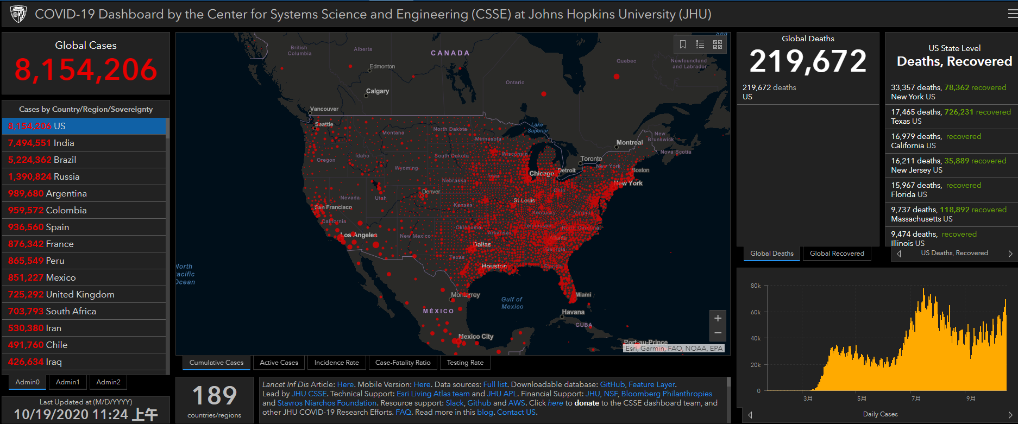Click the Texas US deaths row
The width and height of the screenshot is (1018, 424).
(x=951, y=117)
